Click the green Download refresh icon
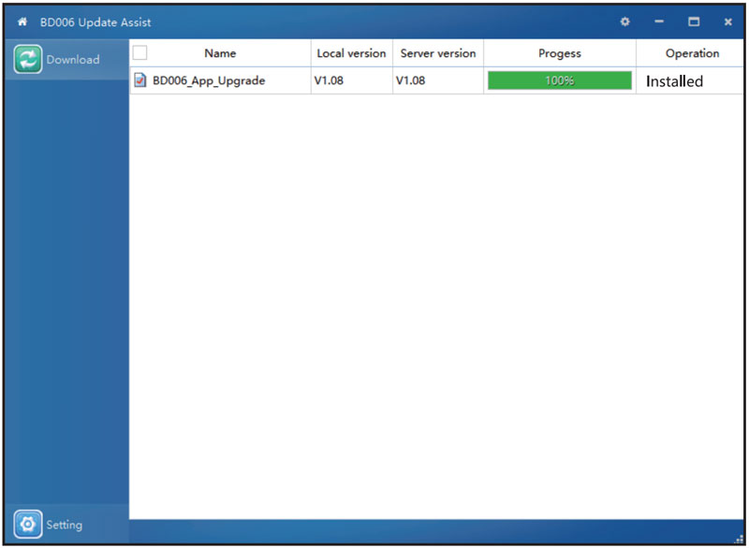 pos(28,59)
